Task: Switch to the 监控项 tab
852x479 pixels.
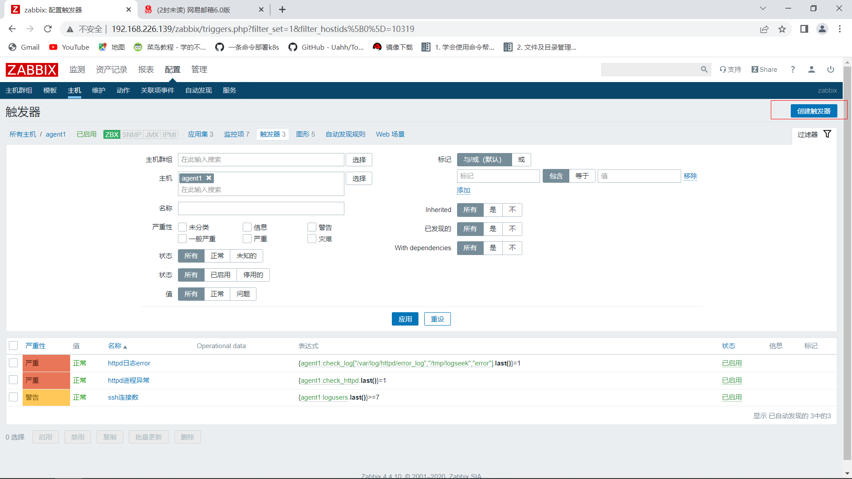Action: [234, 134]
